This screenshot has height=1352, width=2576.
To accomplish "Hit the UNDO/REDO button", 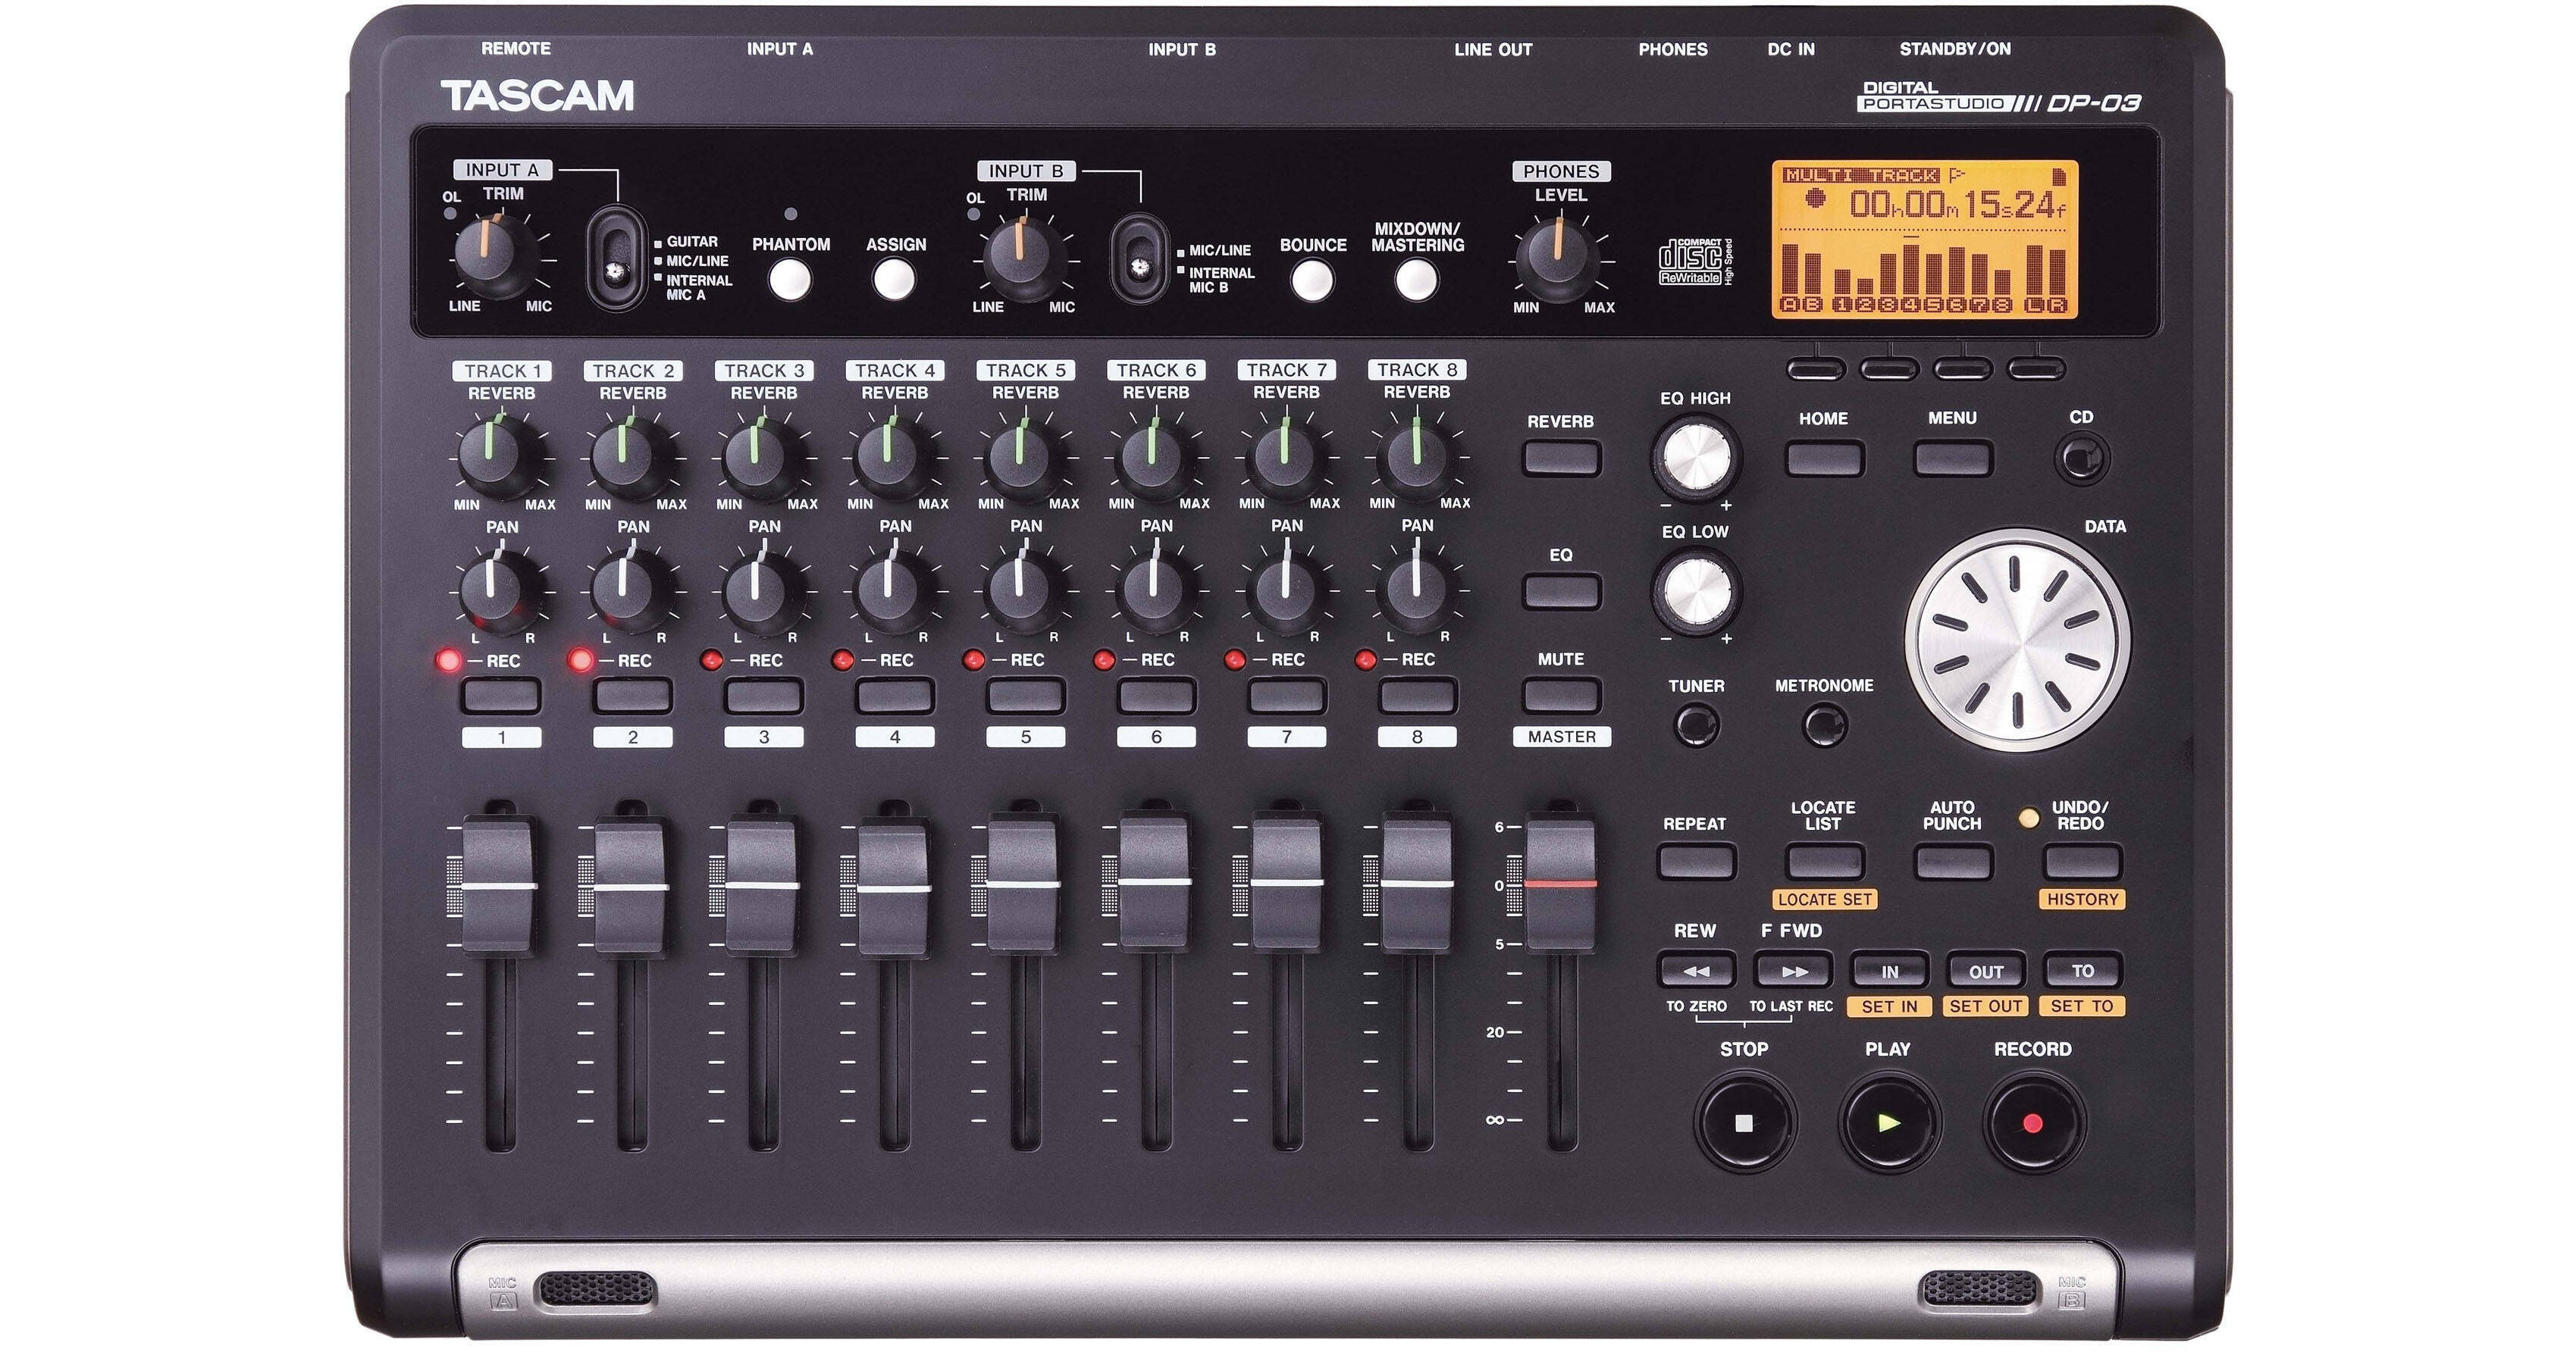I will 2083,861.
